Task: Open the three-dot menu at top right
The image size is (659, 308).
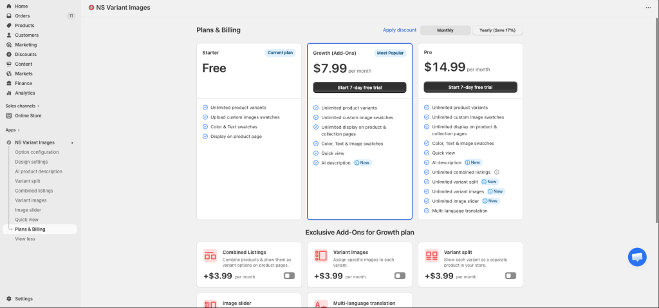Action: (x=648, y=8)
